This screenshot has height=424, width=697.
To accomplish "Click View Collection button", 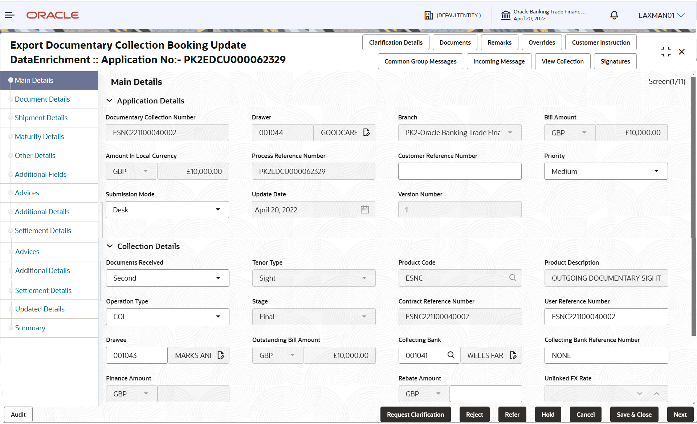I will tap(563, 61).
